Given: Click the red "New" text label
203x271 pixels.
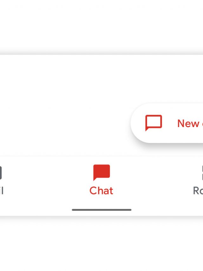Looking at the screenshot, I should (x=188, y=123).
